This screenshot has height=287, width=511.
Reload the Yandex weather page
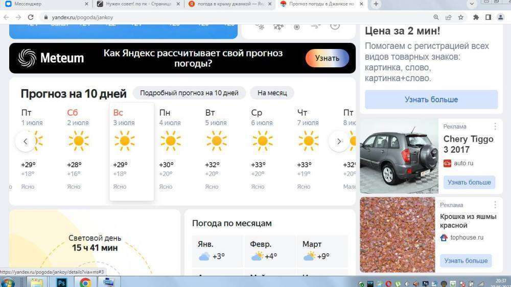(x=31, y=17)
